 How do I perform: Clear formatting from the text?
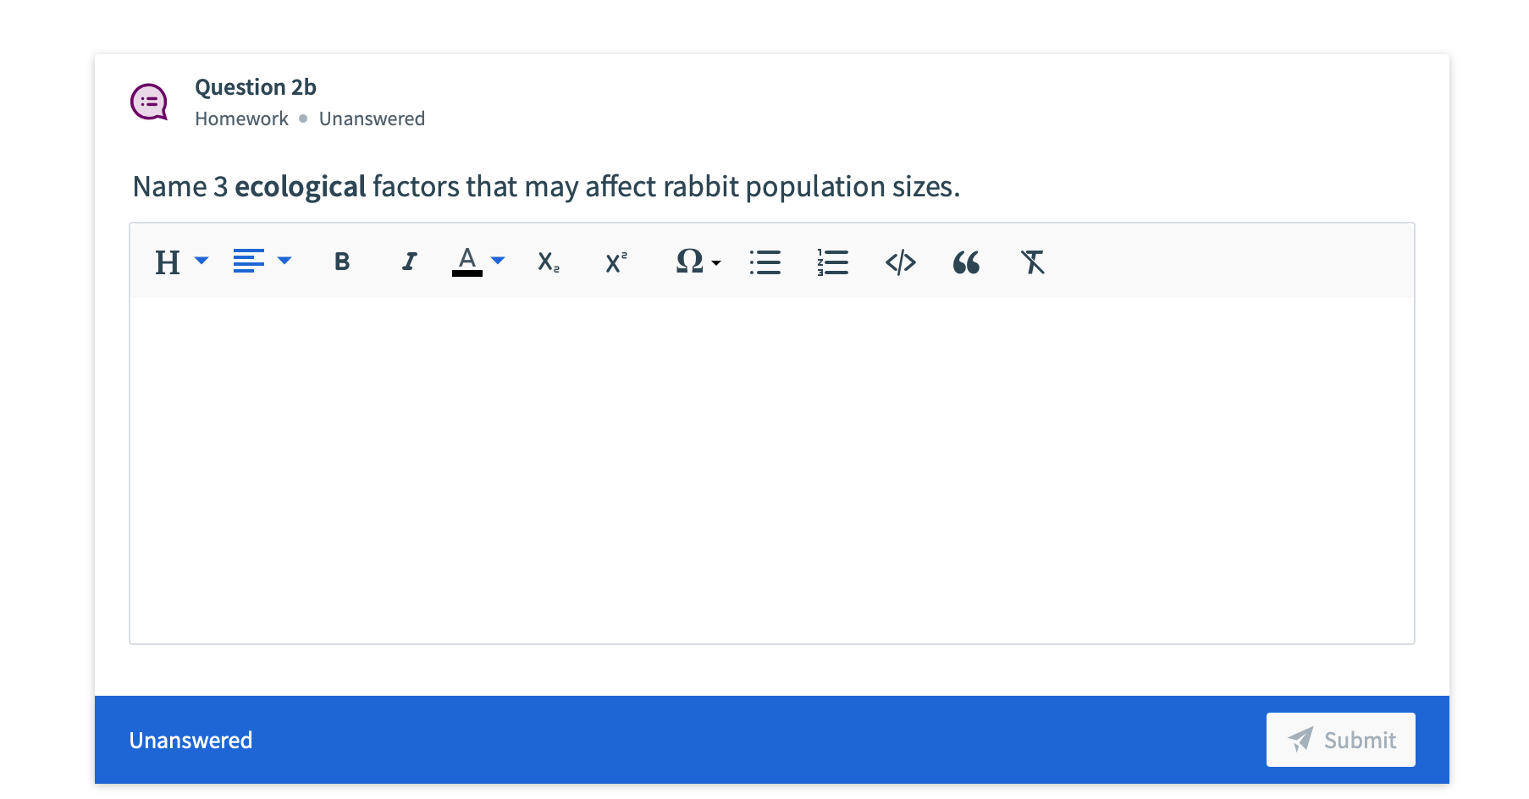tap(1032, 262)
